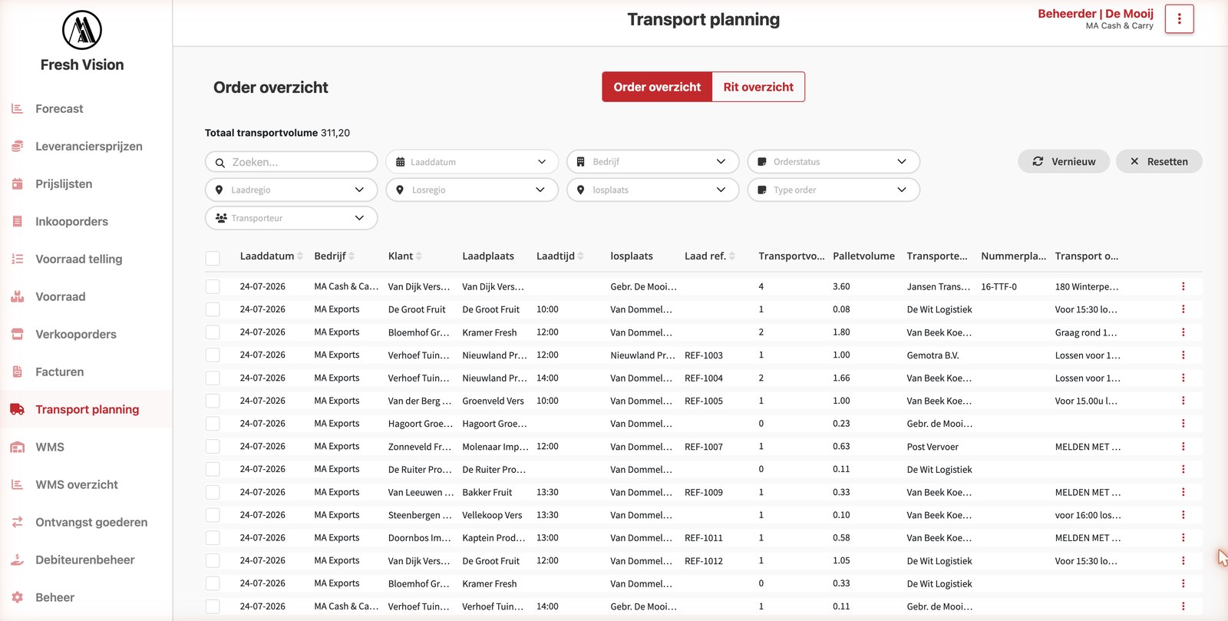Click the WMS overzicht chart icon
Image resolution: width=1228 pixels, height=621 pixels.
(x=17, y=485)
